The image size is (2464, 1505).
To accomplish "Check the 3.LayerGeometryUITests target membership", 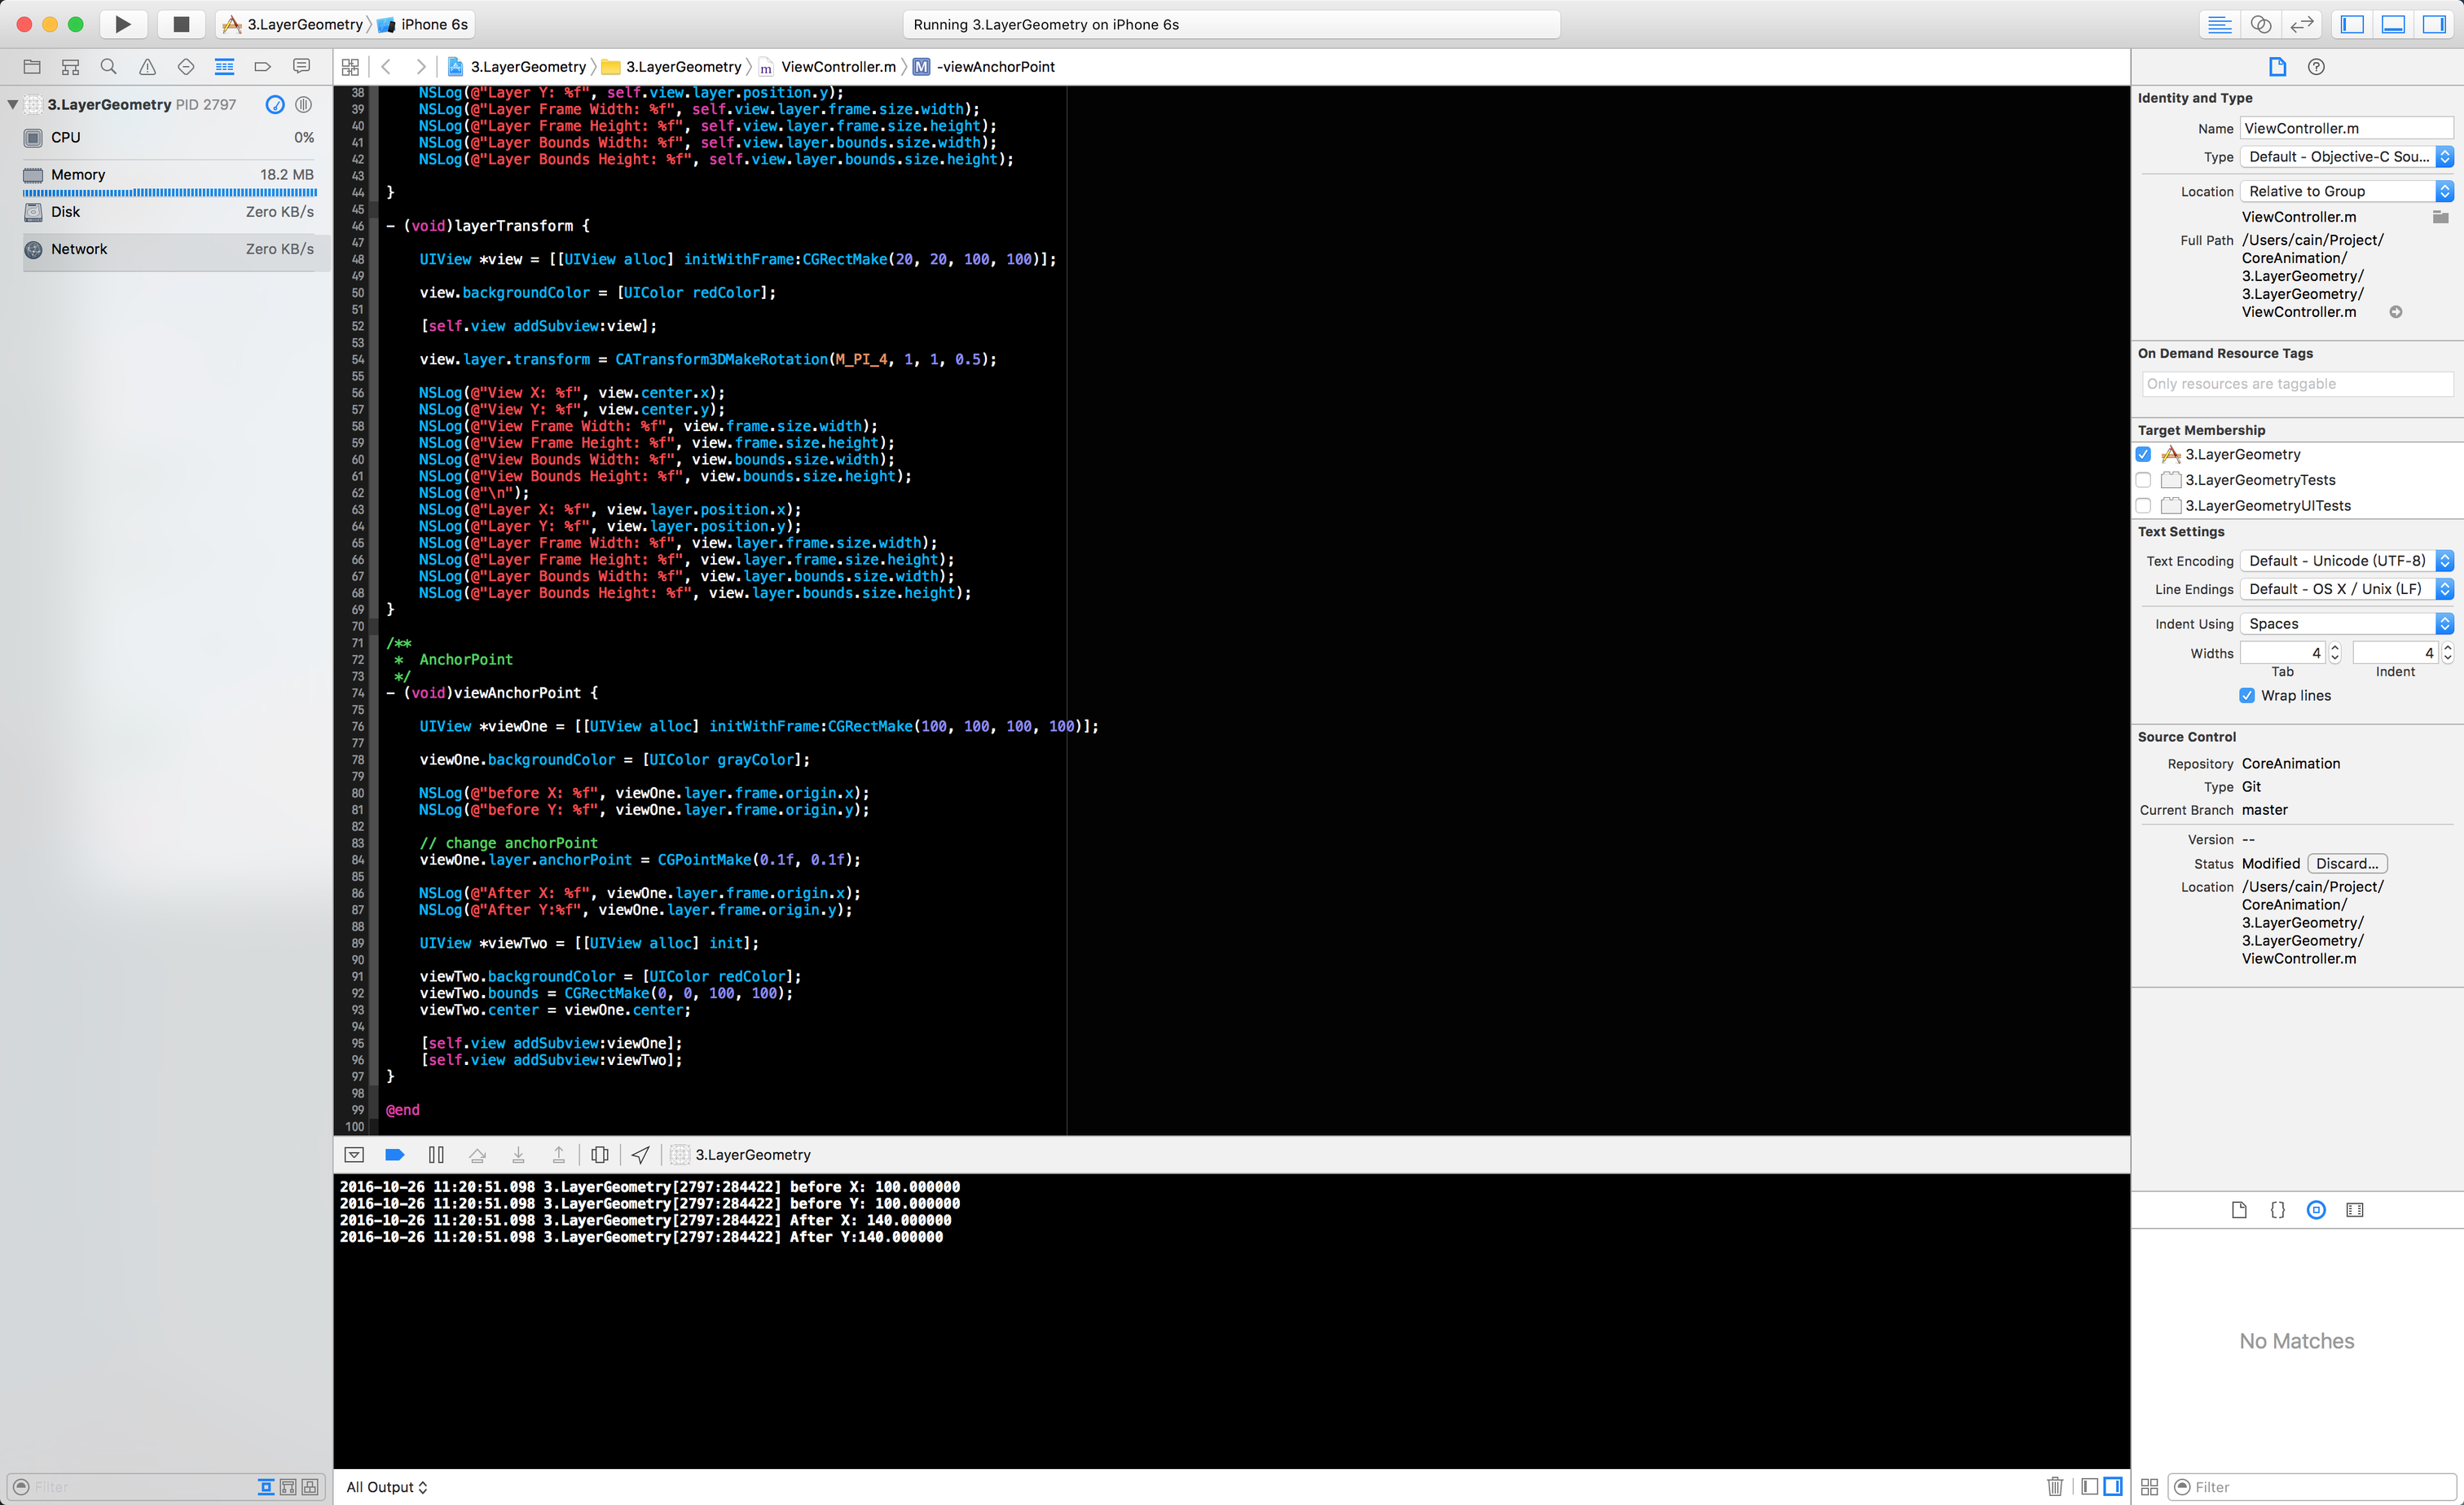I will [x=2144, y=506].
